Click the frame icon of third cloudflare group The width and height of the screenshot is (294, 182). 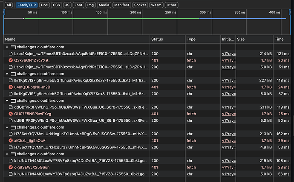(13, 101)
